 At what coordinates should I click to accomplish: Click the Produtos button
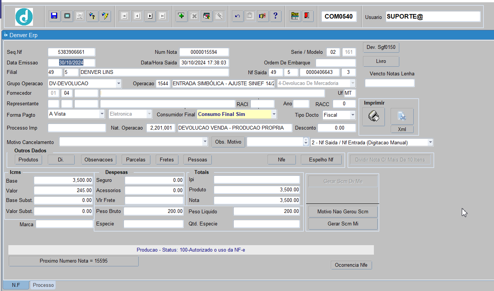[28, 160]
